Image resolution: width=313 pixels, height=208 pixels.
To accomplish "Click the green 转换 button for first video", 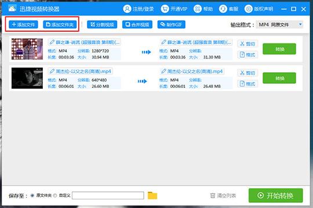I will 279,49.
